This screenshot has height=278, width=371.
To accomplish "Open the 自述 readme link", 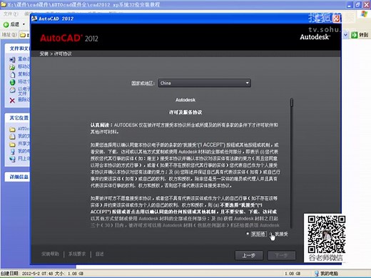I will [x=99, y=254].
